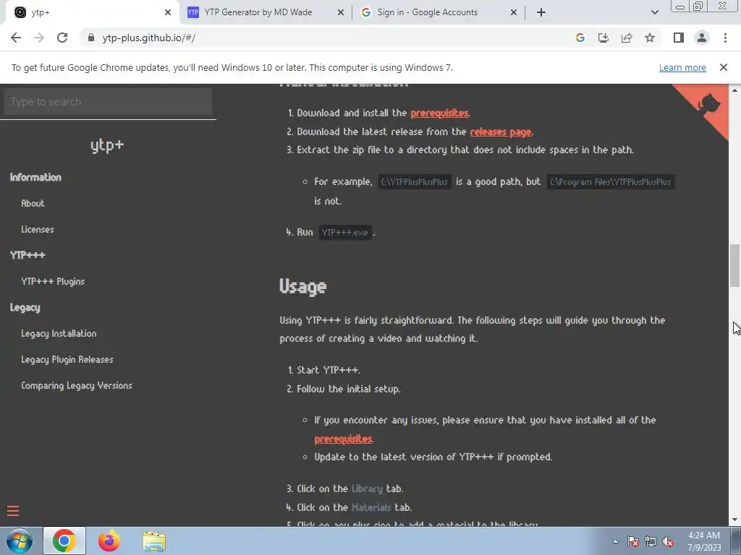Open a new browser tab
Image resolution: width=741 pixels, height=555 pixels.
(x=541, y=13)
